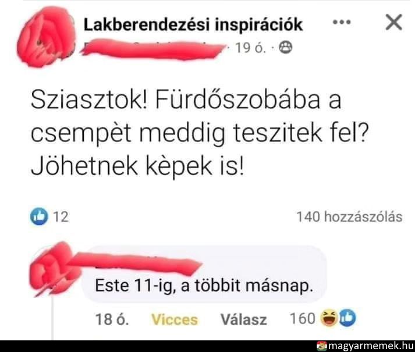This screenshot has height=352, width=415.
Task: View the 160 comment reactions count
Action: (303, 318)
